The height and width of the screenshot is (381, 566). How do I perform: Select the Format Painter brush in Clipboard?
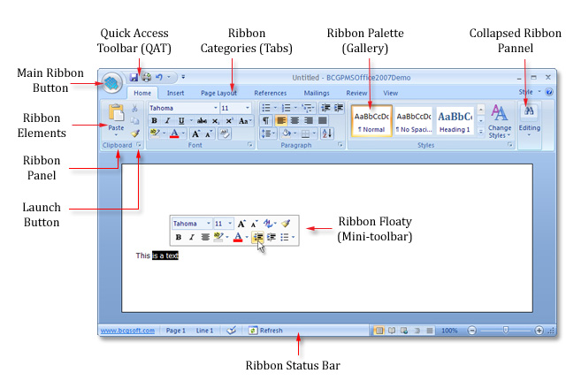[x=135, y=133]
